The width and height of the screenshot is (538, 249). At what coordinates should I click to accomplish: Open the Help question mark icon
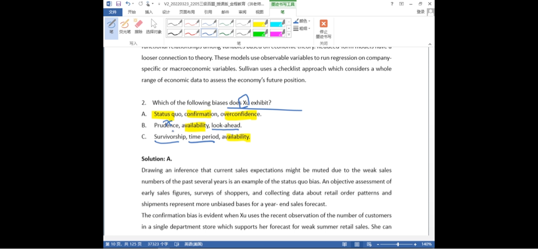[391, 4]
